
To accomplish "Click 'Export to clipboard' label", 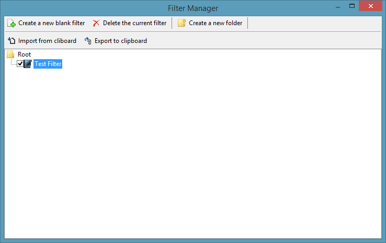I will 121,41.
